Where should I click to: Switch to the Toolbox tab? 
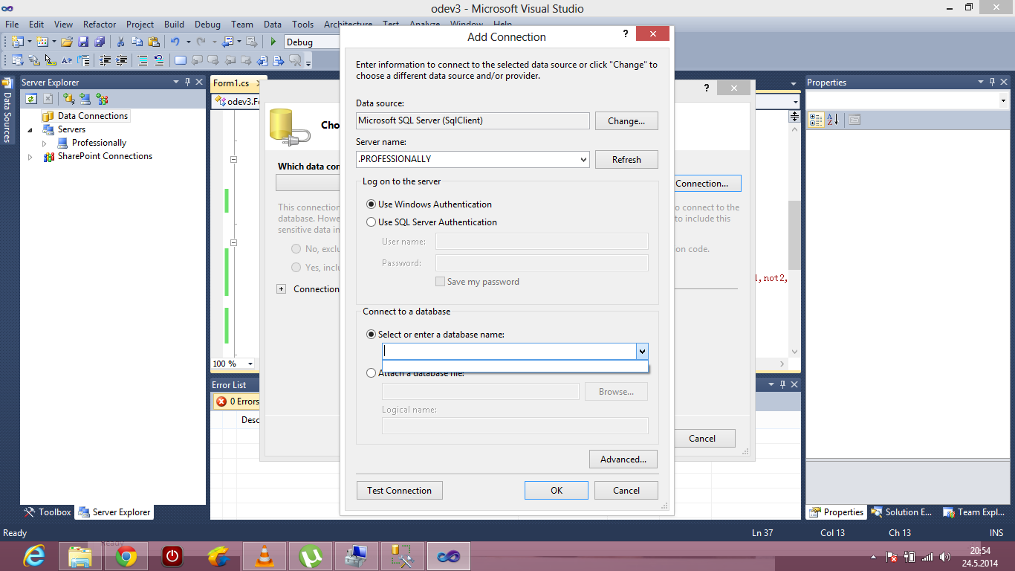tap(48, 512)
